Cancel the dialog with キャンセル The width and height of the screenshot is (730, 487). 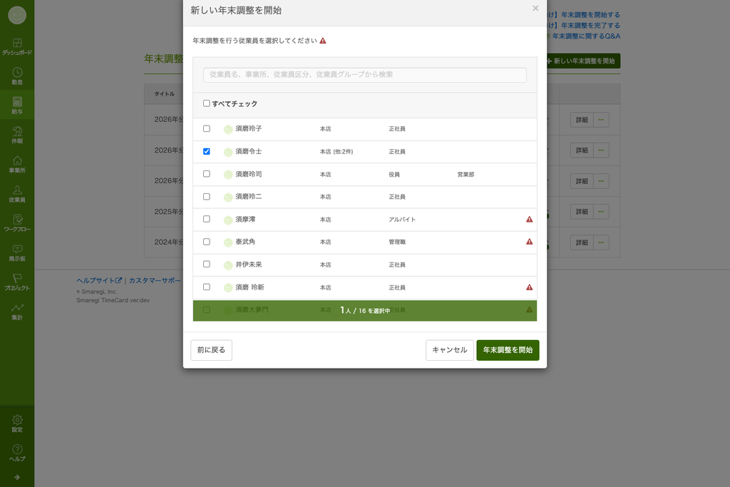click(x=449, y=350)
